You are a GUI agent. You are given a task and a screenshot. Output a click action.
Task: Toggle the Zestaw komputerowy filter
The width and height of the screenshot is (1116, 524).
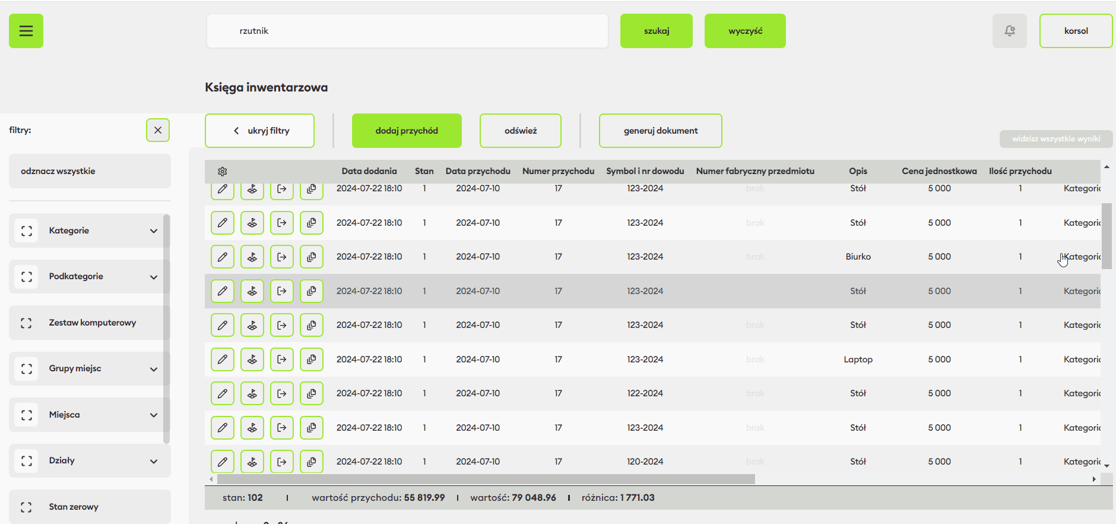click(27, 323)
